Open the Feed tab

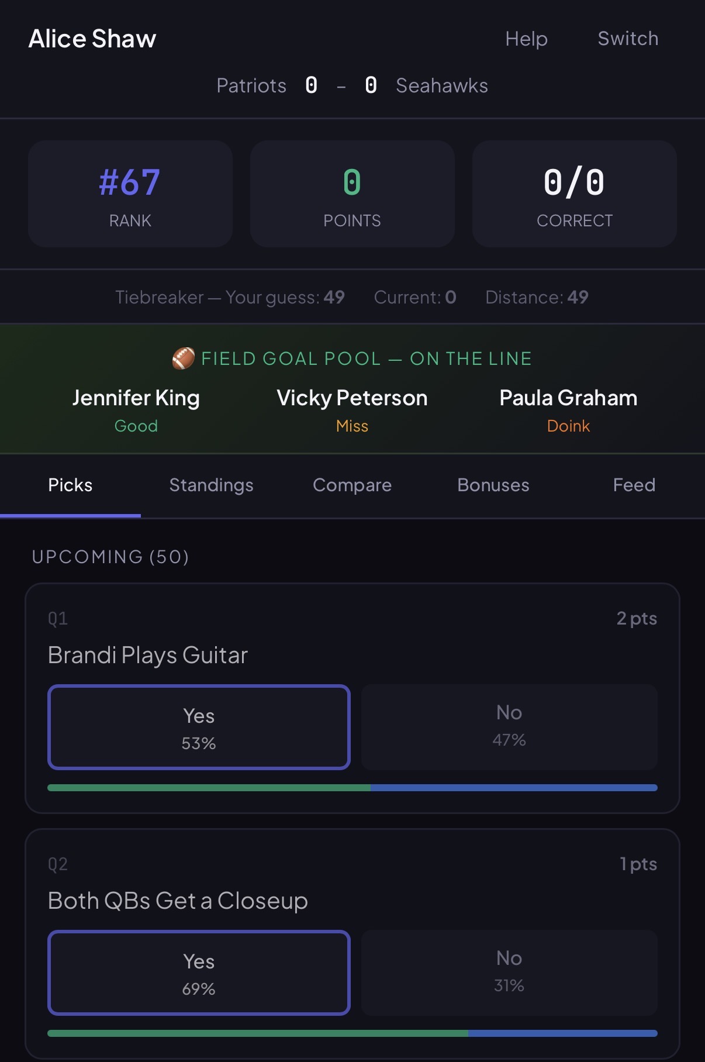(634, 485)
